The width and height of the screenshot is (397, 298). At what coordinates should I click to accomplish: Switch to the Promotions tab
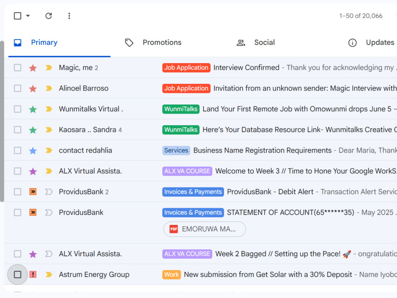tap(162, 43)
